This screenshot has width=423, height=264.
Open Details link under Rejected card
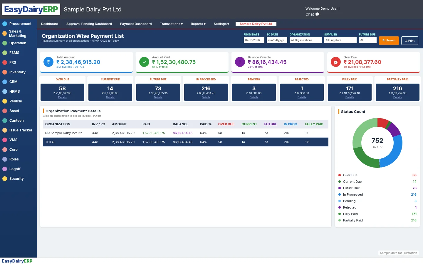tap(302, 97)
